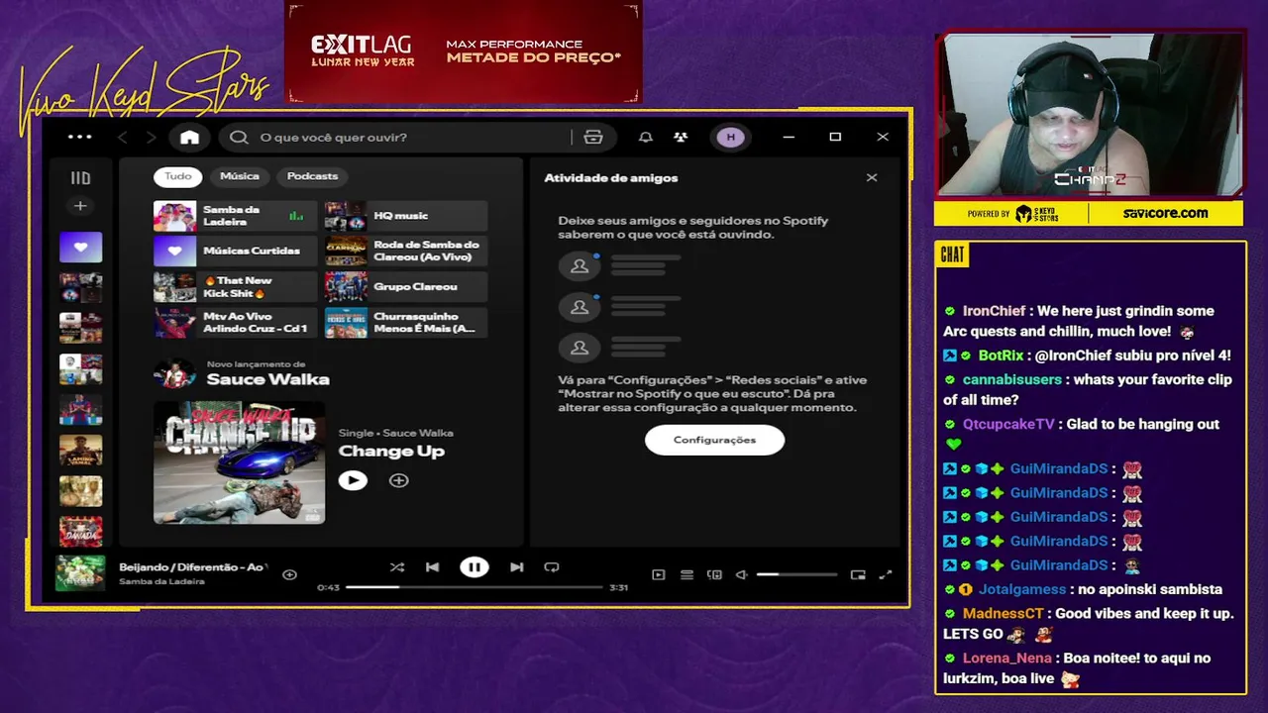This screenshot has width=1268, height=713.
Task: Add Change Up to library
Action: coord(399,480)
